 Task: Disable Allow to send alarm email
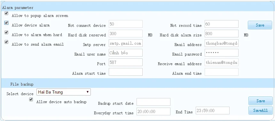tap(6, 42)
